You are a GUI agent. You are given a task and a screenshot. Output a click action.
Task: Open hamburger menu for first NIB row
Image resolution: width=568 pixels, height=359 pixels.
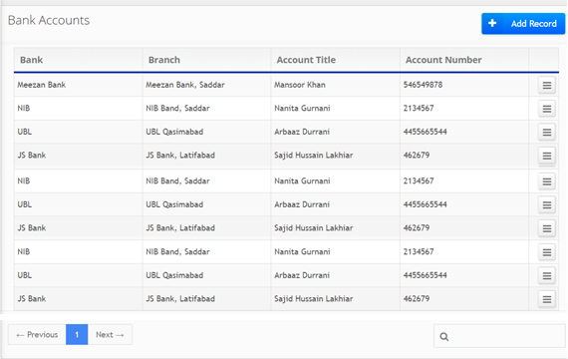(547, 109)
